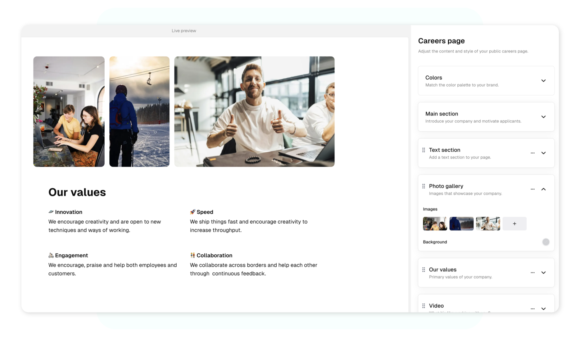The width and height of the screenshot is (580, 337).
Task: Select the two women coworking thumbnail
Action: tap(435, 224)
